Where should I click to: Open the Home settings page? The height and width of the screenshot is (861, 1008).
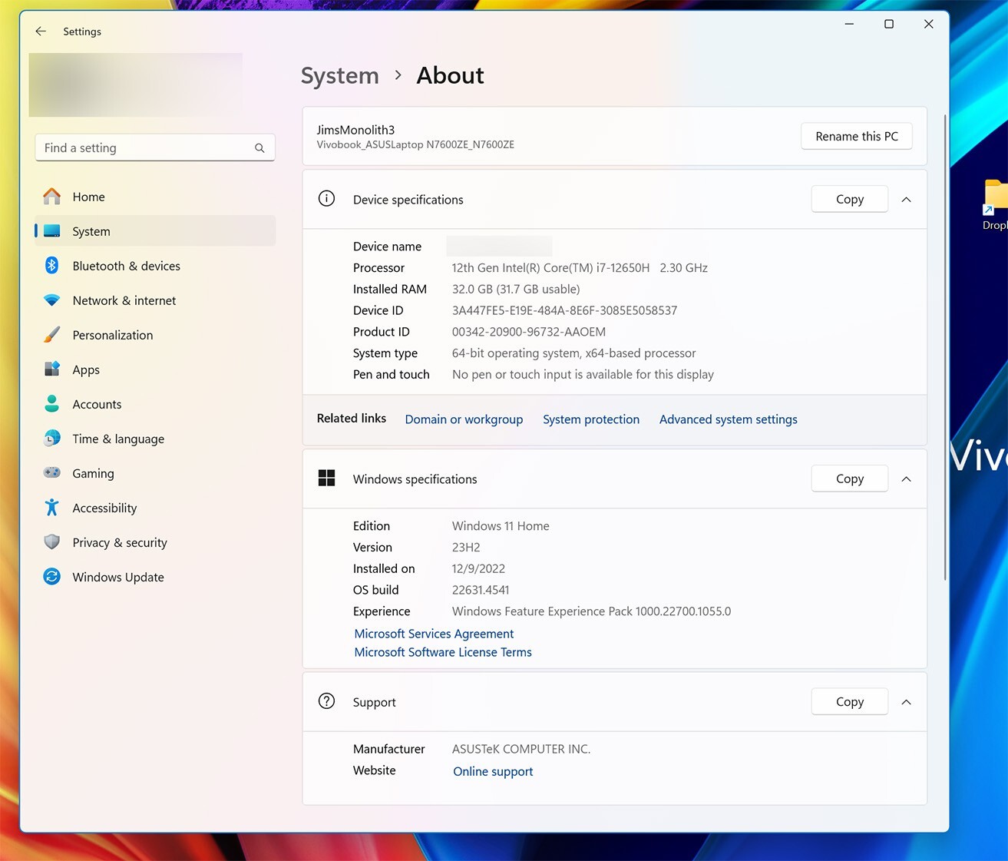tap(155, 197)
